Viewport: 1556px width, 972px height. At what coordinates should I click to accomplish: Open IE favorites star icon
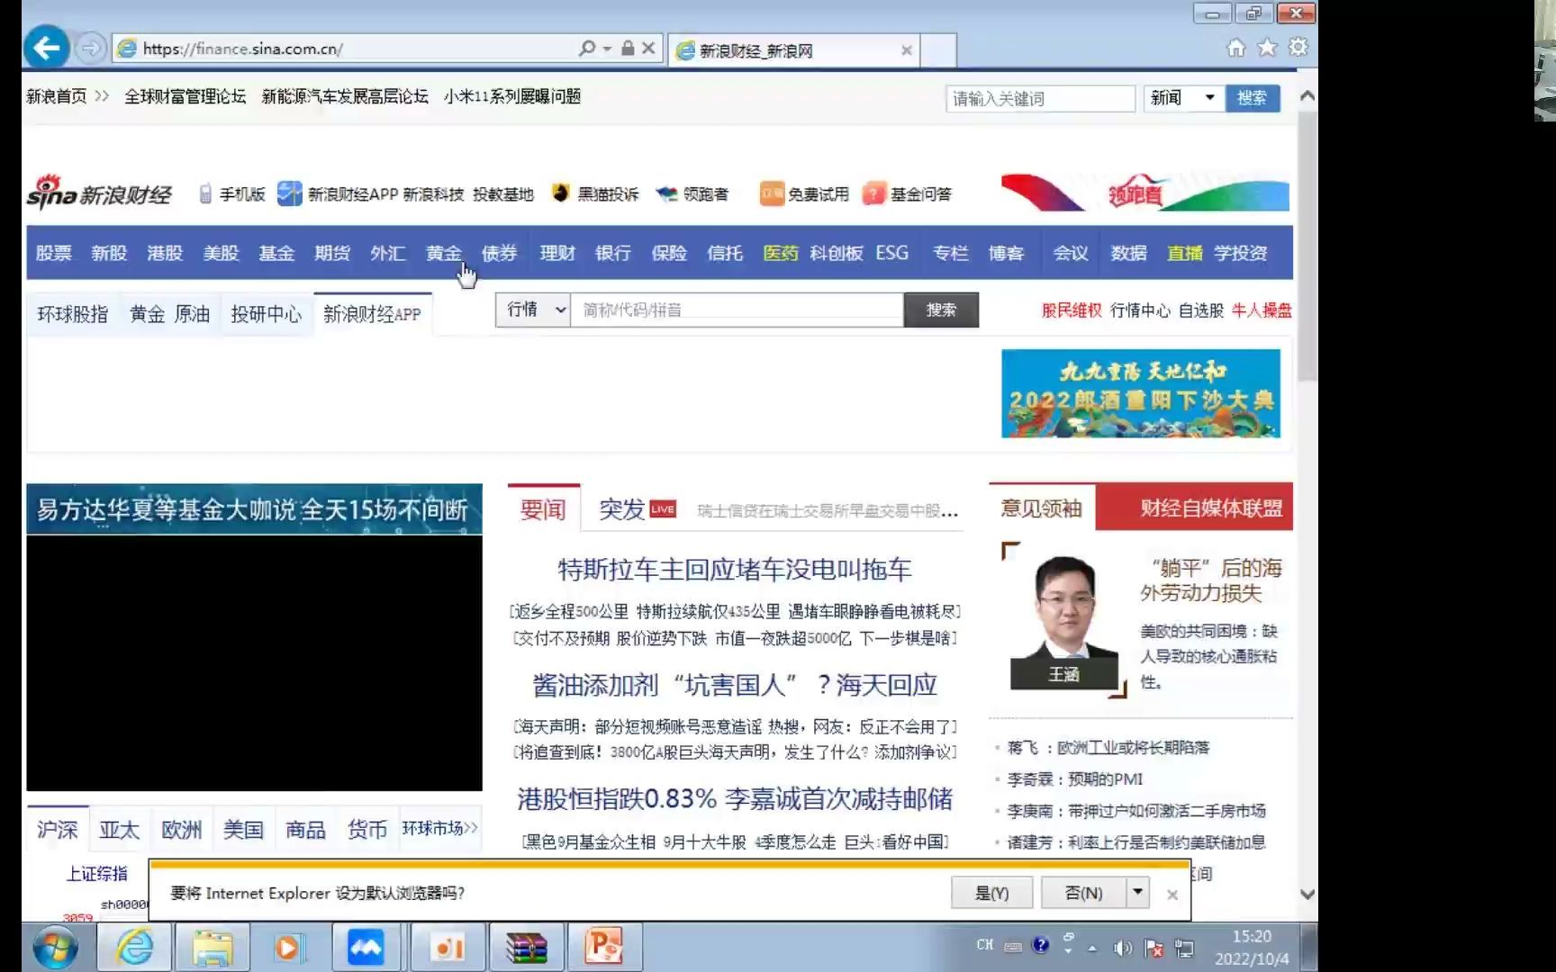[1267, 48]
